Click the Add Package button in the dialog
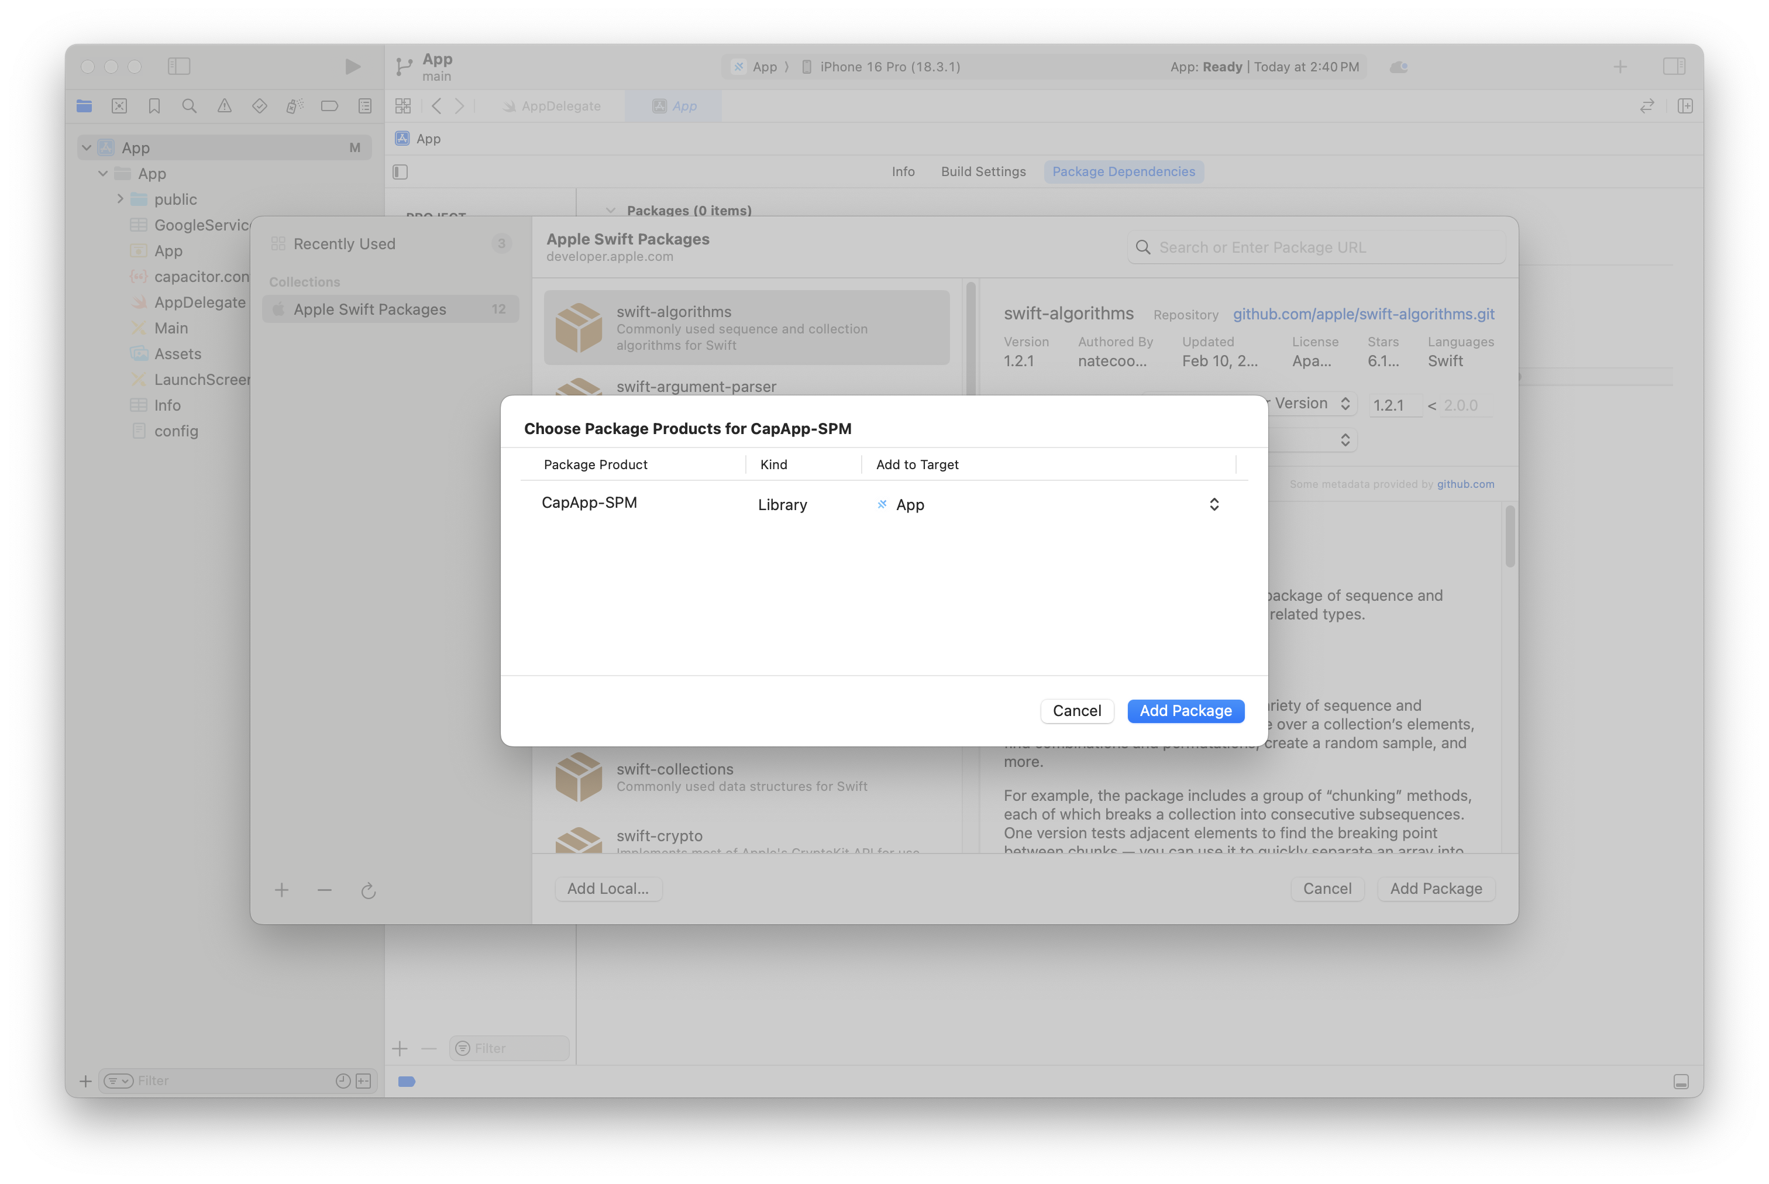 pyautogui.click(x=1185, y=711)
